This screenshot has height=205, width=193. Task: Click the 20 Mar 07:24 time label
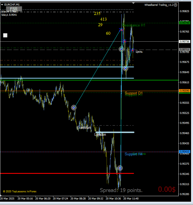coord(61,198)
